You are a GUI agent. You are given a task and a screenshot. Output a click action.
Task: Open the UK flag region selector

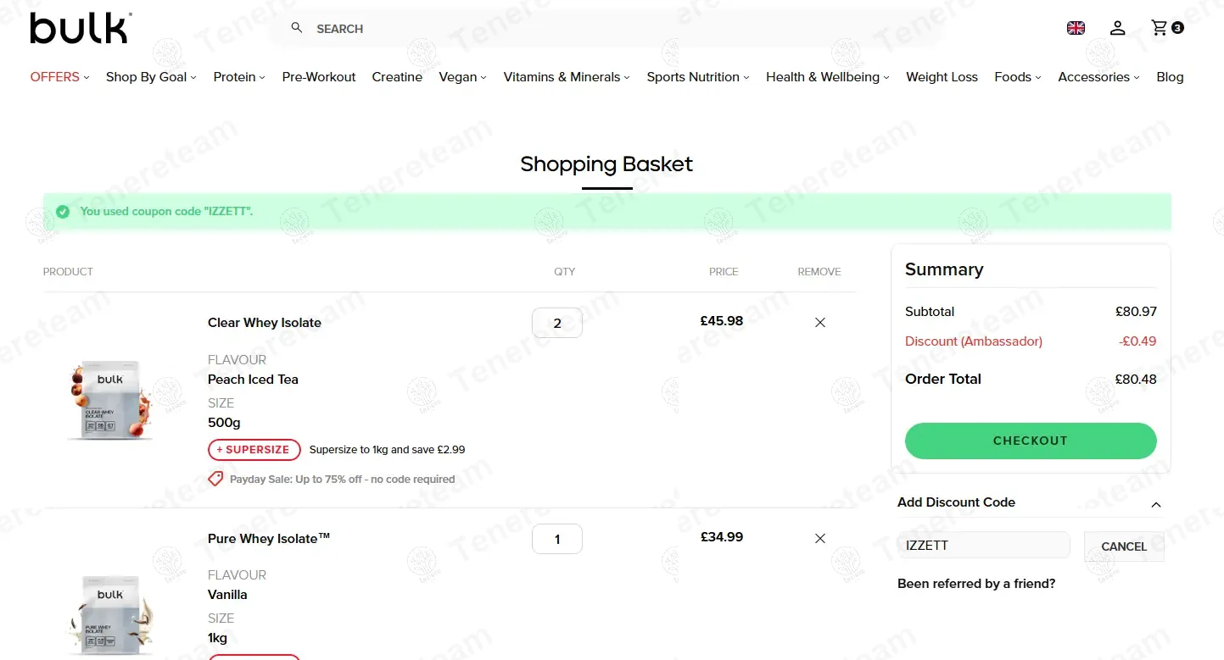pyautogui.click(x=1076, y=28)
